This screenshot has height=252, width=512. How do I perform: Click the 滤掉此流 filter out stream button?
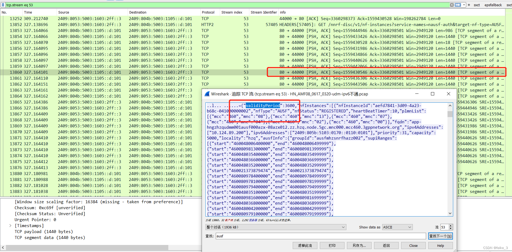(305, 245)
